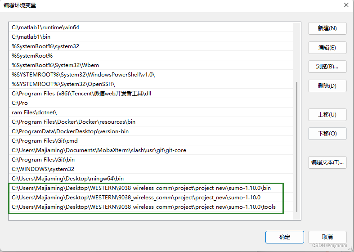
Task: Select the C:\Pro entry
Action: click(151, 103)
